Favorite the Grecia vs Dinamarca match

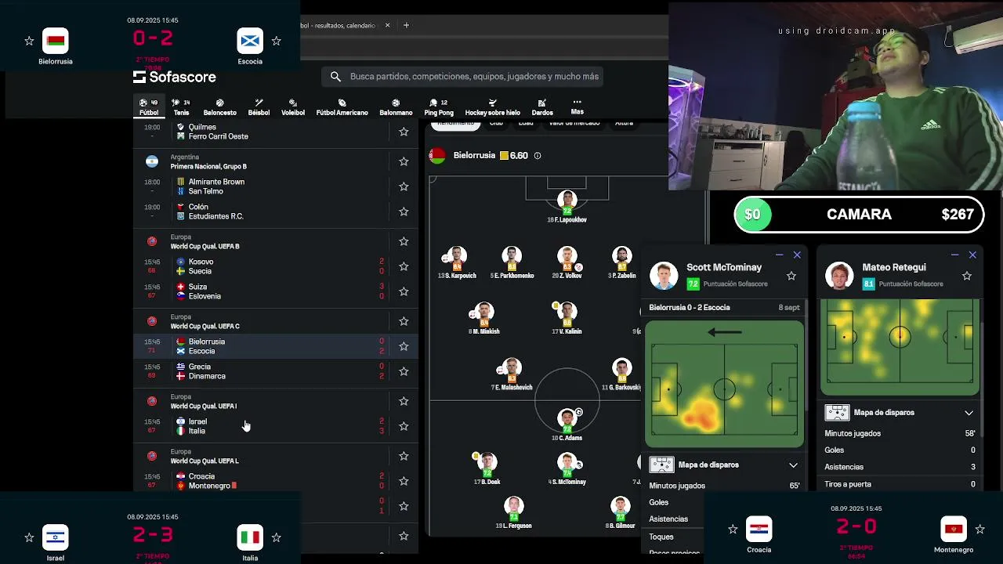click(404, 371)
